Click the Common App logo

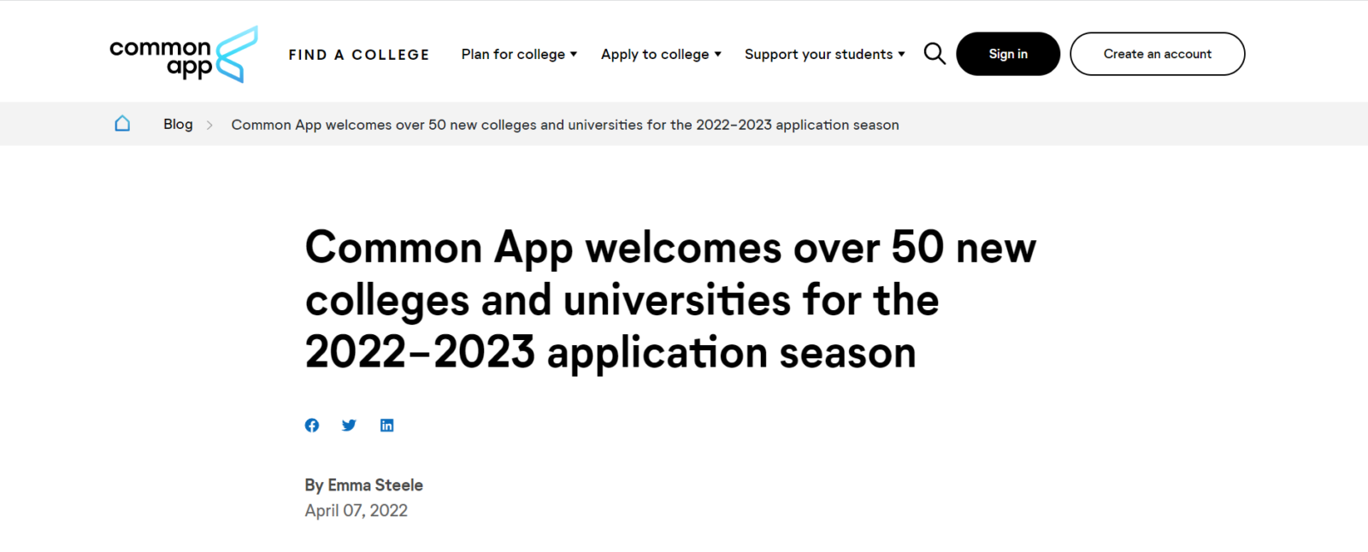point(183,55)
